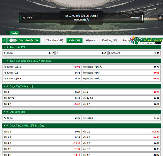Star the tổng số bàn thắng section

(x=7, y=126)
